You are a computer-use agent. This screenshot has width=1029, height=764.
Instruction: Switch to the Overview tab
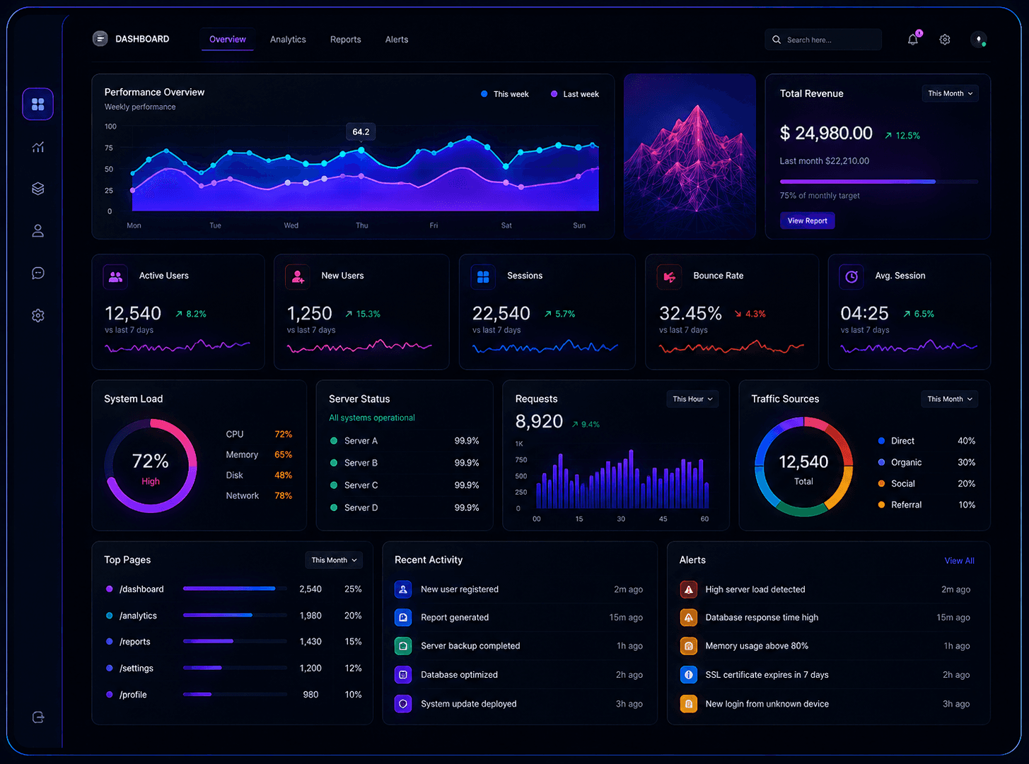(x=228, y=40)
